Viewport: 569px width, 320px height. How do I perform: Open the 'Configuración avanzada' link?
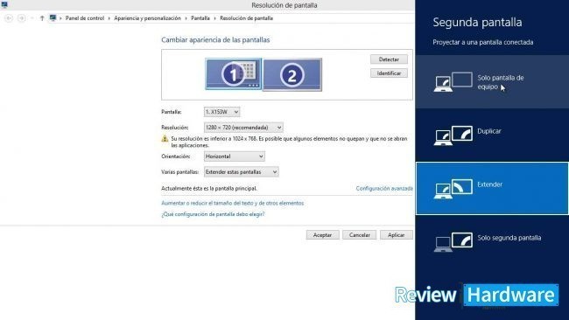[x=384, y=189]
